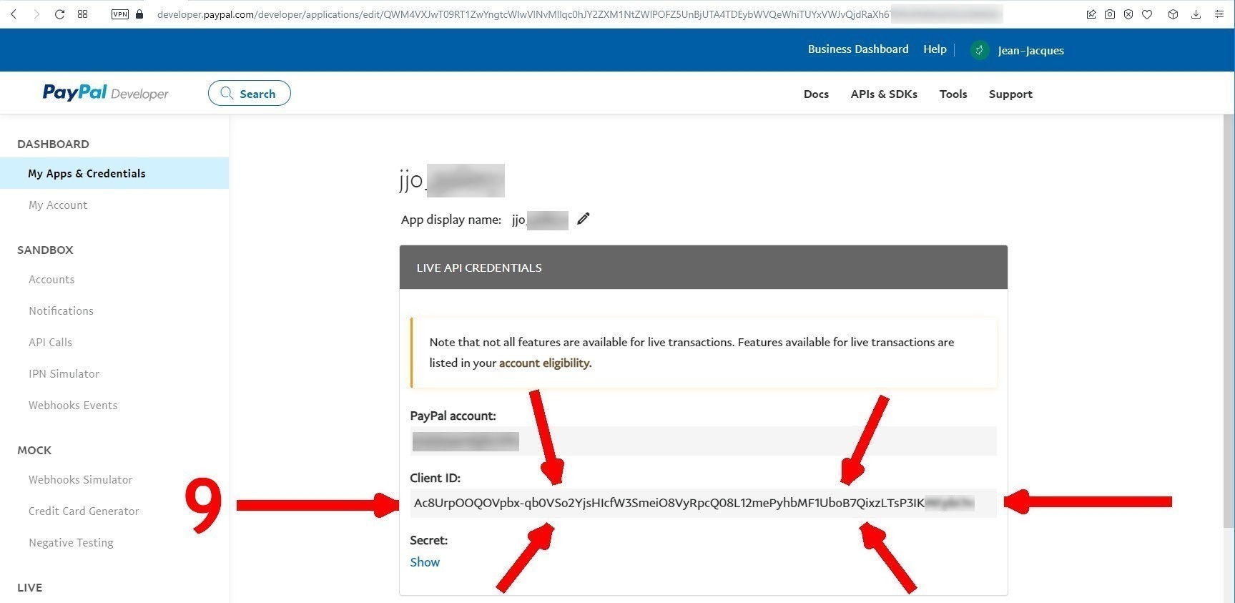Viewport: 1235px width, 603px height.
Task: Select My Apps & Credentials in the sidebar
Action: pos(114,173)
